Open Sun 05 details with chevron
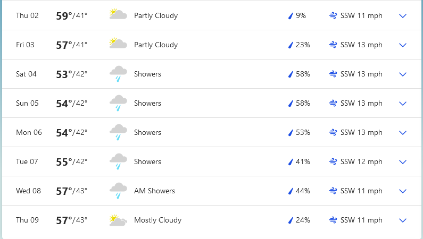 click(x=402, y=104)
